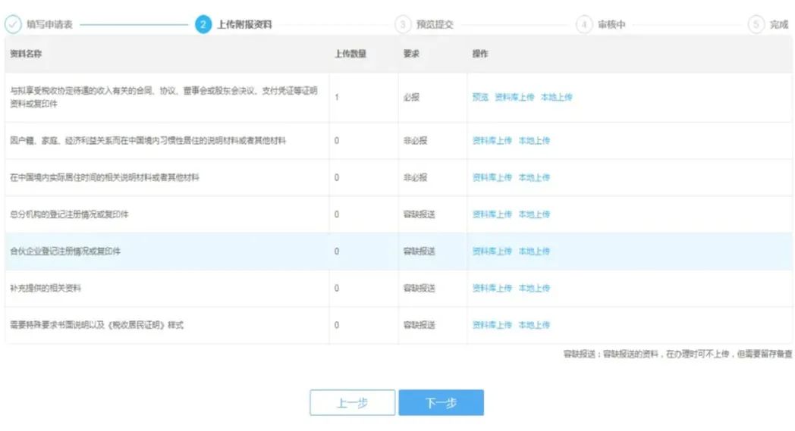Select the highlighted 合伙企业登记注册情况或复印件 row name
Viewport: 795px width, 431px height.
[65, 251]
